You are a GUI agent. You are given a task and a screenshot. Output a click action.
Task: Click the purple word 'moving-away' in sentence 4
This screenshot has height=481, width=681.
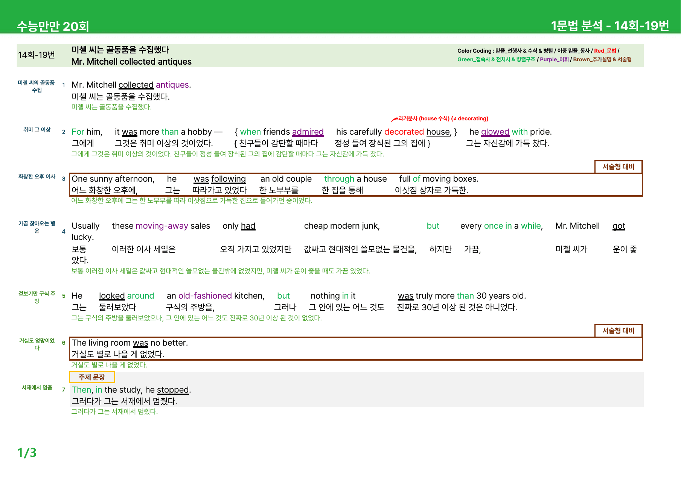coord(162,226)
